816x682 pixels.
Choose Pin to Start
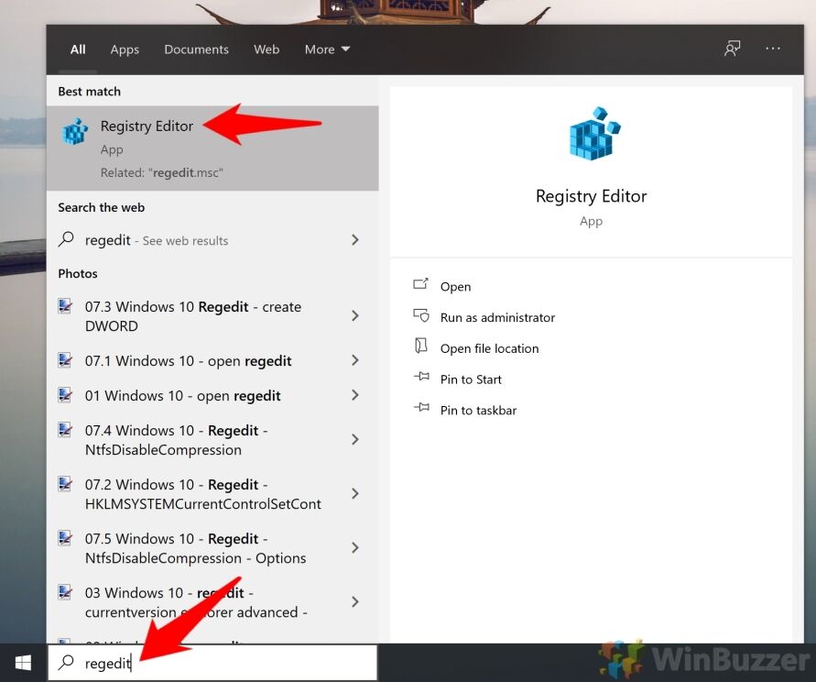click(x=471, y=379)
